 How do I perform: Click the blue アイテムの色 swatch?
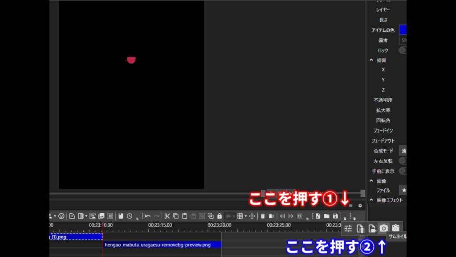(403, 30)
